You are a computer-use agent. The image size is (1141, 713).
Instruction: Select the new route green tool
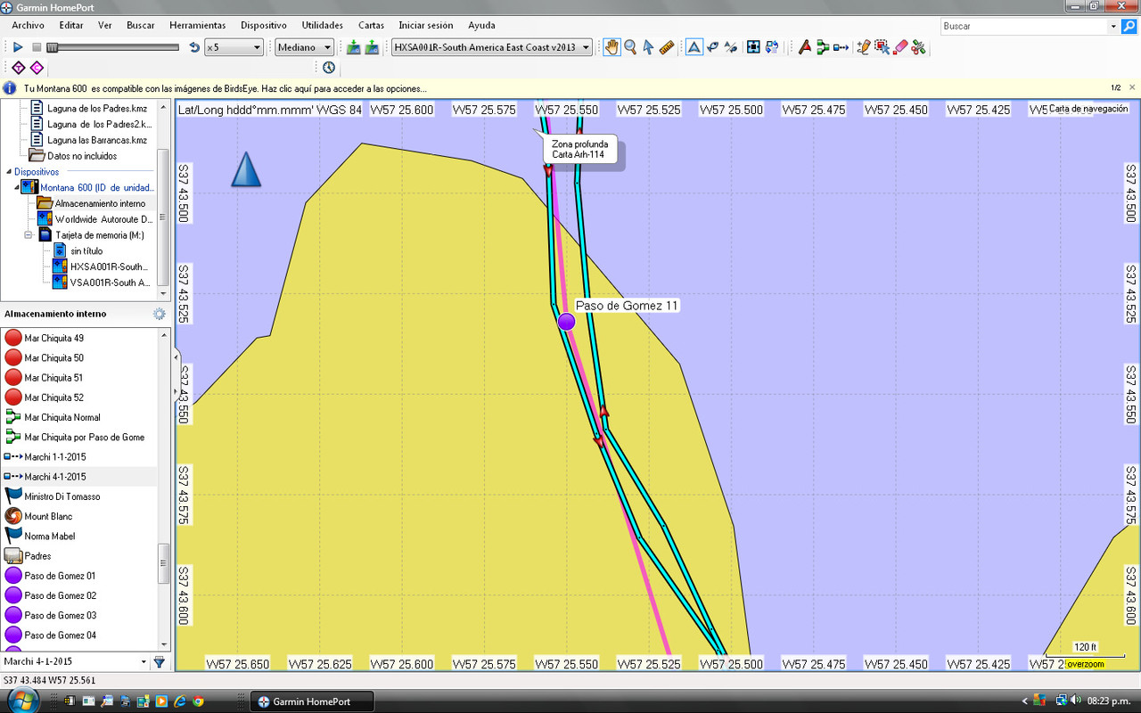tap(823, 47)
